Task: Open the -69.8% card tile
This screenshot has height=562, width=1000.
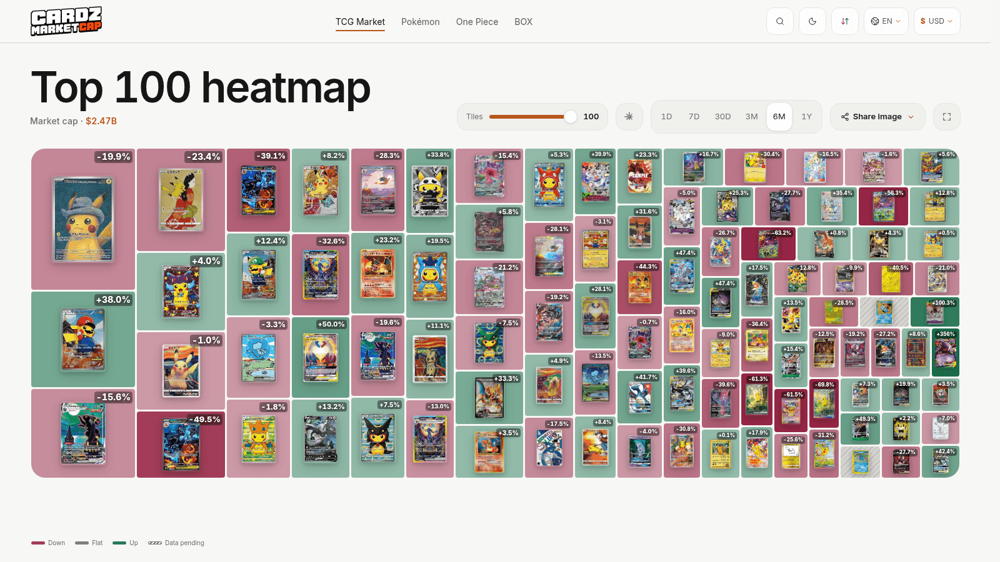Action: click(824, 403)
